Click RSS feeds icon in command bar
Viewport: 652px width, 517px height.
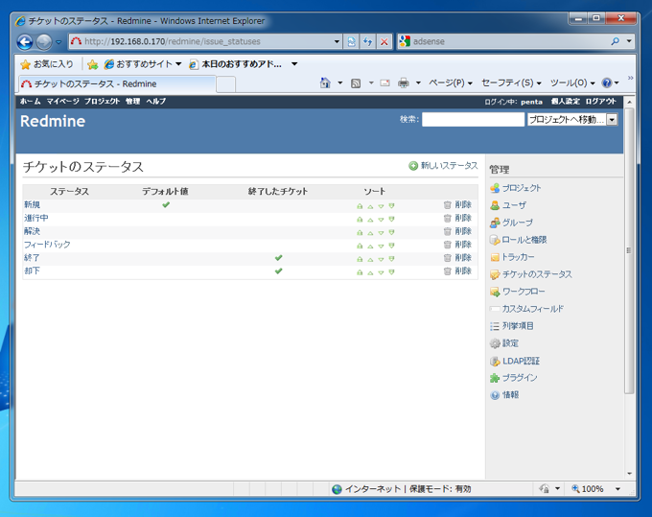coord(356,83)
